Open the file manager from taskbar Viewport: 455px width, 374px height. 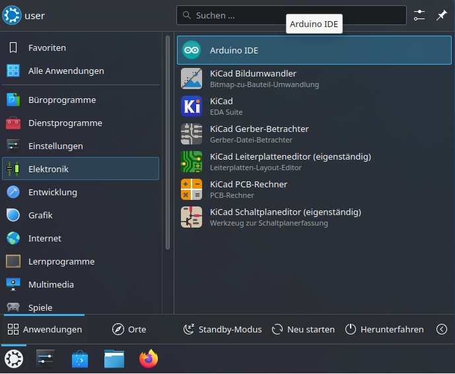pos(114,359)
